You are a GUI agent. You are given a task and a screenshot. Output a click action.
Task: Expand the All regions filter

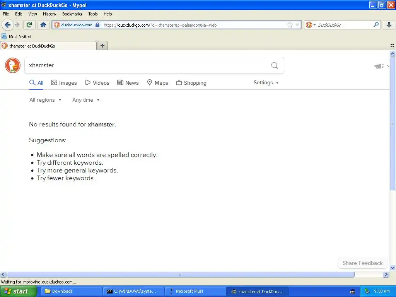pyautogui.click(x=46, y=100)
